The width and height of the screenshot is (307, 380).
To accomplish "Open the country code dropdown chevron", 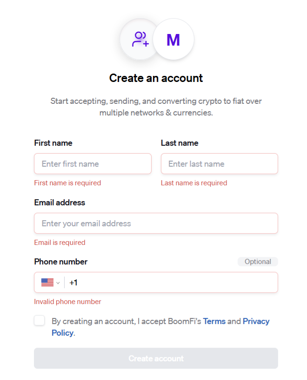I will tap(58, 283).
